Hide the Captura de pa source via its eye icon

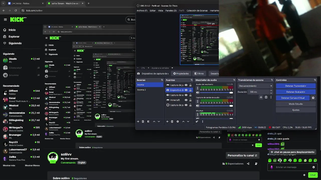(186, 105)
